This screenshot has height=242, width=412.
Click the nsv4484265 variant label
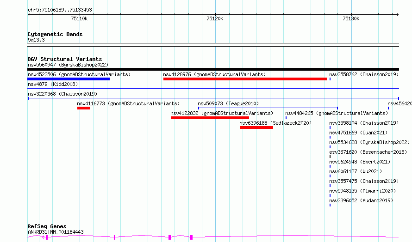coord(337,113)
